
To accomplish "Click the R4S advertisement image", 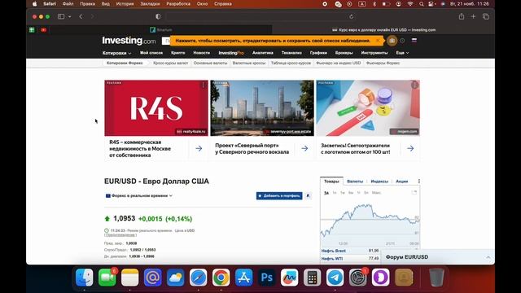I will coord(156,108).
